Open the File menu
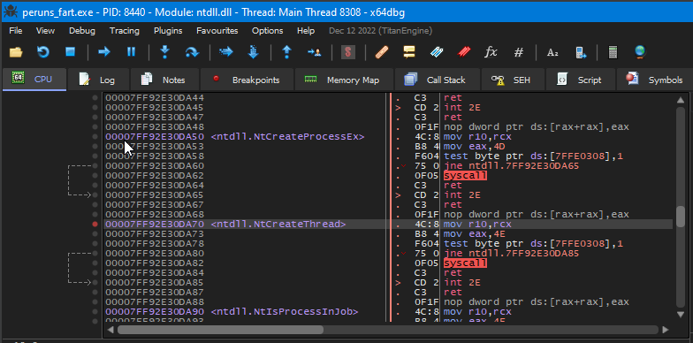 click(16, 30)
